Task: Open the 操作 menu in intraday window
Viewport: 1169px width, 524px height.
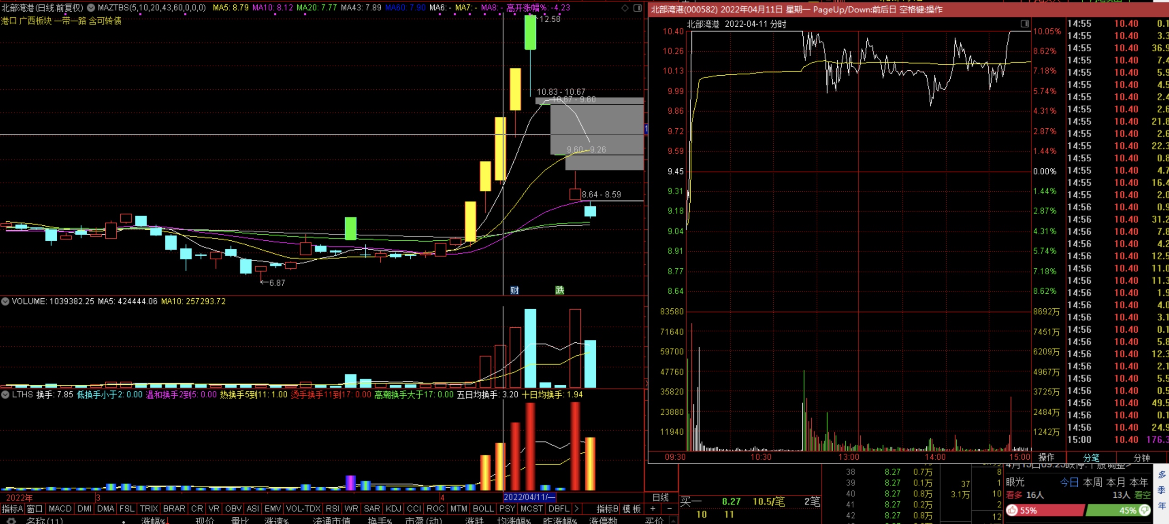Action: [1046, 457]
